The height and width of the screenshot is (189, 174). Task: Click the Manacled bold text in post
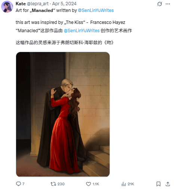point(42,10)
